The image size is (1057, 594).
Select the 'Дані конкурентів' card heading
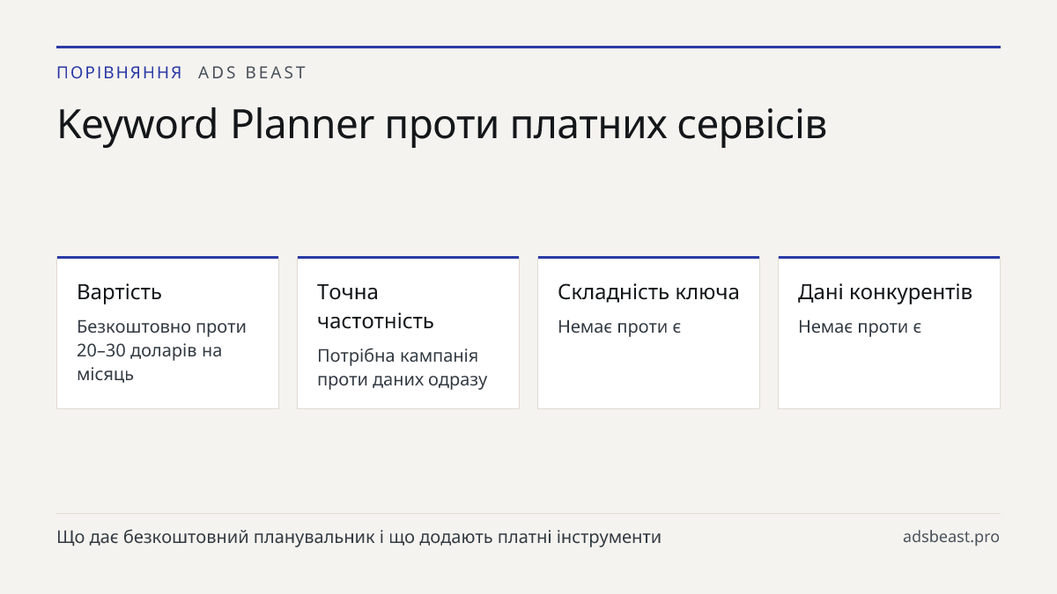coord(885,292)
